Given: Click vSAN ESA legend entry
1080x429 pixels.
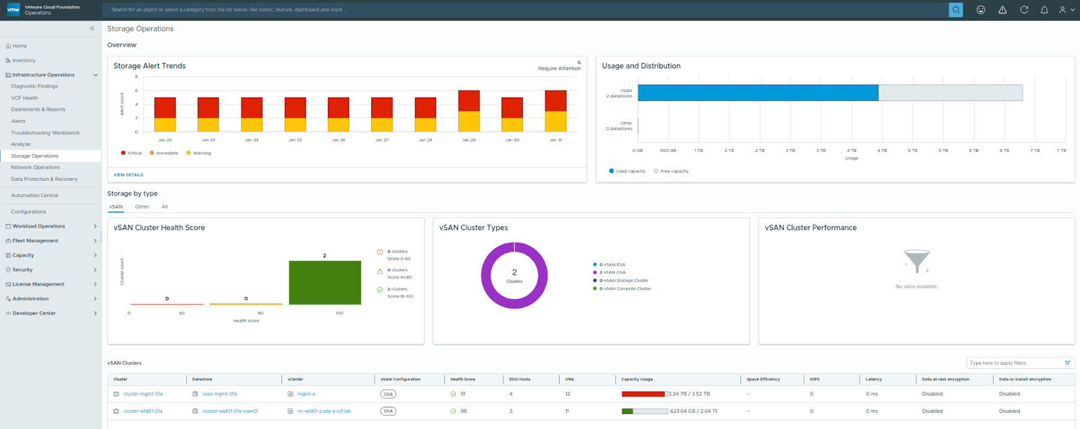Looking at the screenshot, I should tap(610, 265).
